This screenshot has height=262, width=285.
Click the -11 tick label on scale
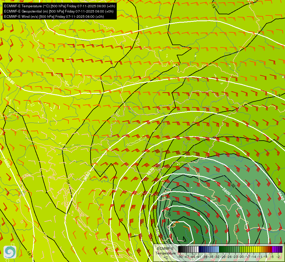[260, 257]
